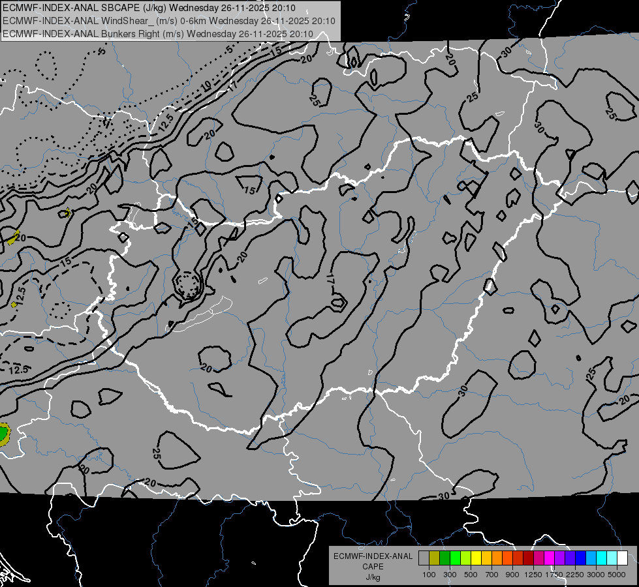This screenshot has height=587, width=639.
Task: Select the cyan swatch after 3000
Action: (x=602, y=558)
